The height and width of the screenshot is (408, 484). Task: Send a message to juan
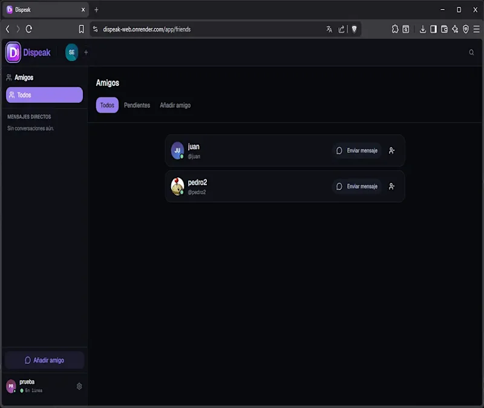357,150
